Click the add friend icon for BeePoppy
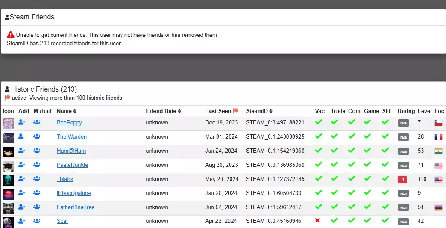Image resolution: width=446 pixels, height=228 pixels. coord(22,122)
